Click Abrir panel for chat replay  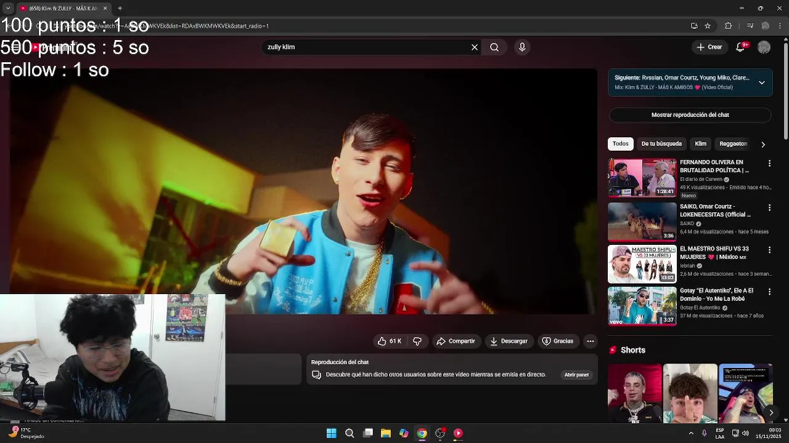576,375
